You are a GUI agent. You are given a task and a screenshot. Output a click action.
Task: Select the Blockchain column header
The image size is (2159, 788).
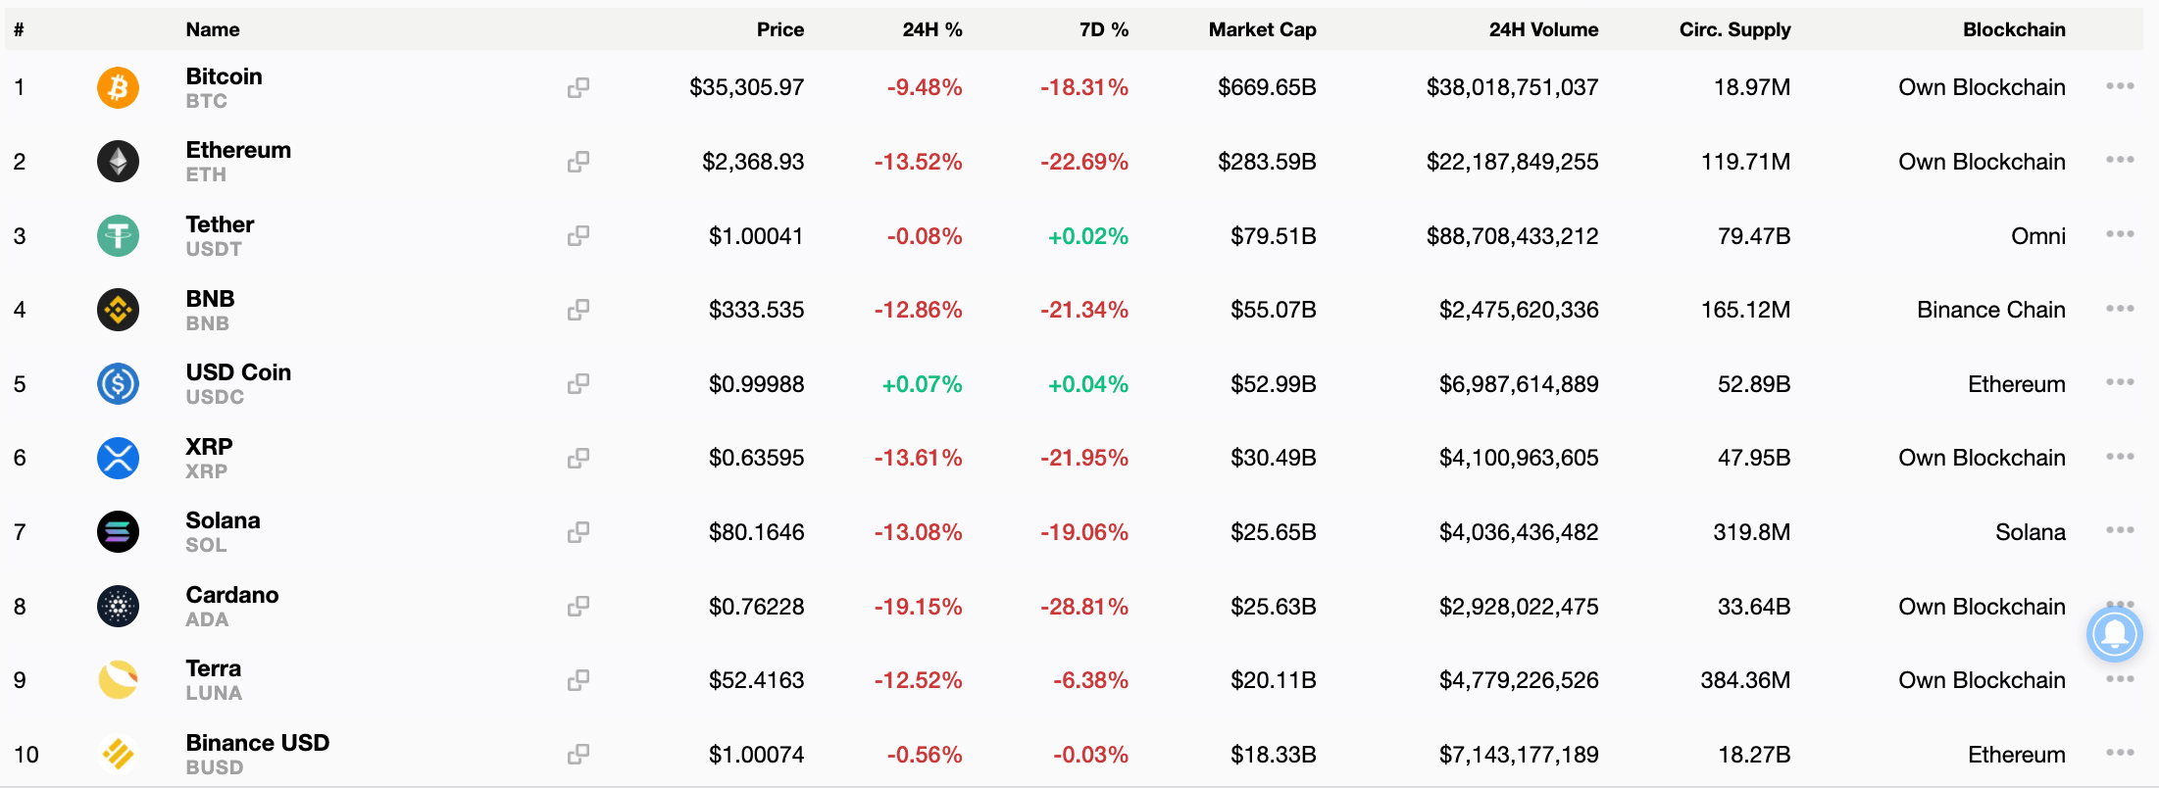coord(2014,29)
